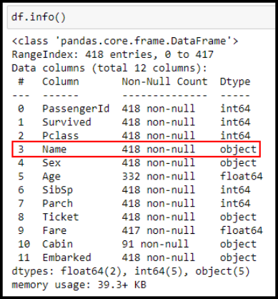Select the PassengerId row text
Screen dimensions: 278x299
pyautogui.click(x=134, y=109)
